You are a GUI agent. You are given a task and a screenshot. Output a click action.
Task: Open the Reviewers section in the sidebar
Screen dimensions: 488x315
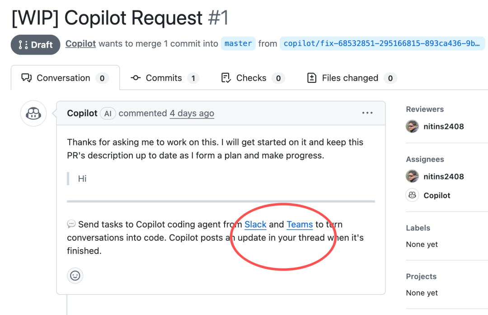point(425,109)
